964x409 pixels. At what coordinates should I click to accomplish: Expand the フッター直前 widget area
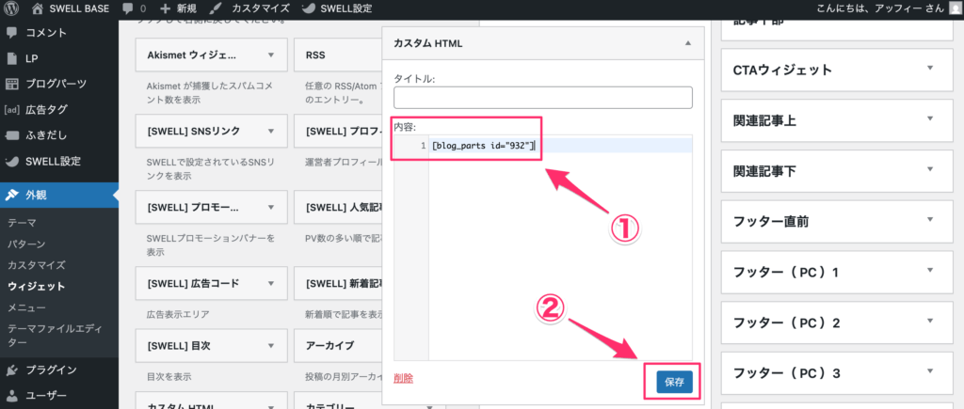pyautogui.click(x=929, y=222)
